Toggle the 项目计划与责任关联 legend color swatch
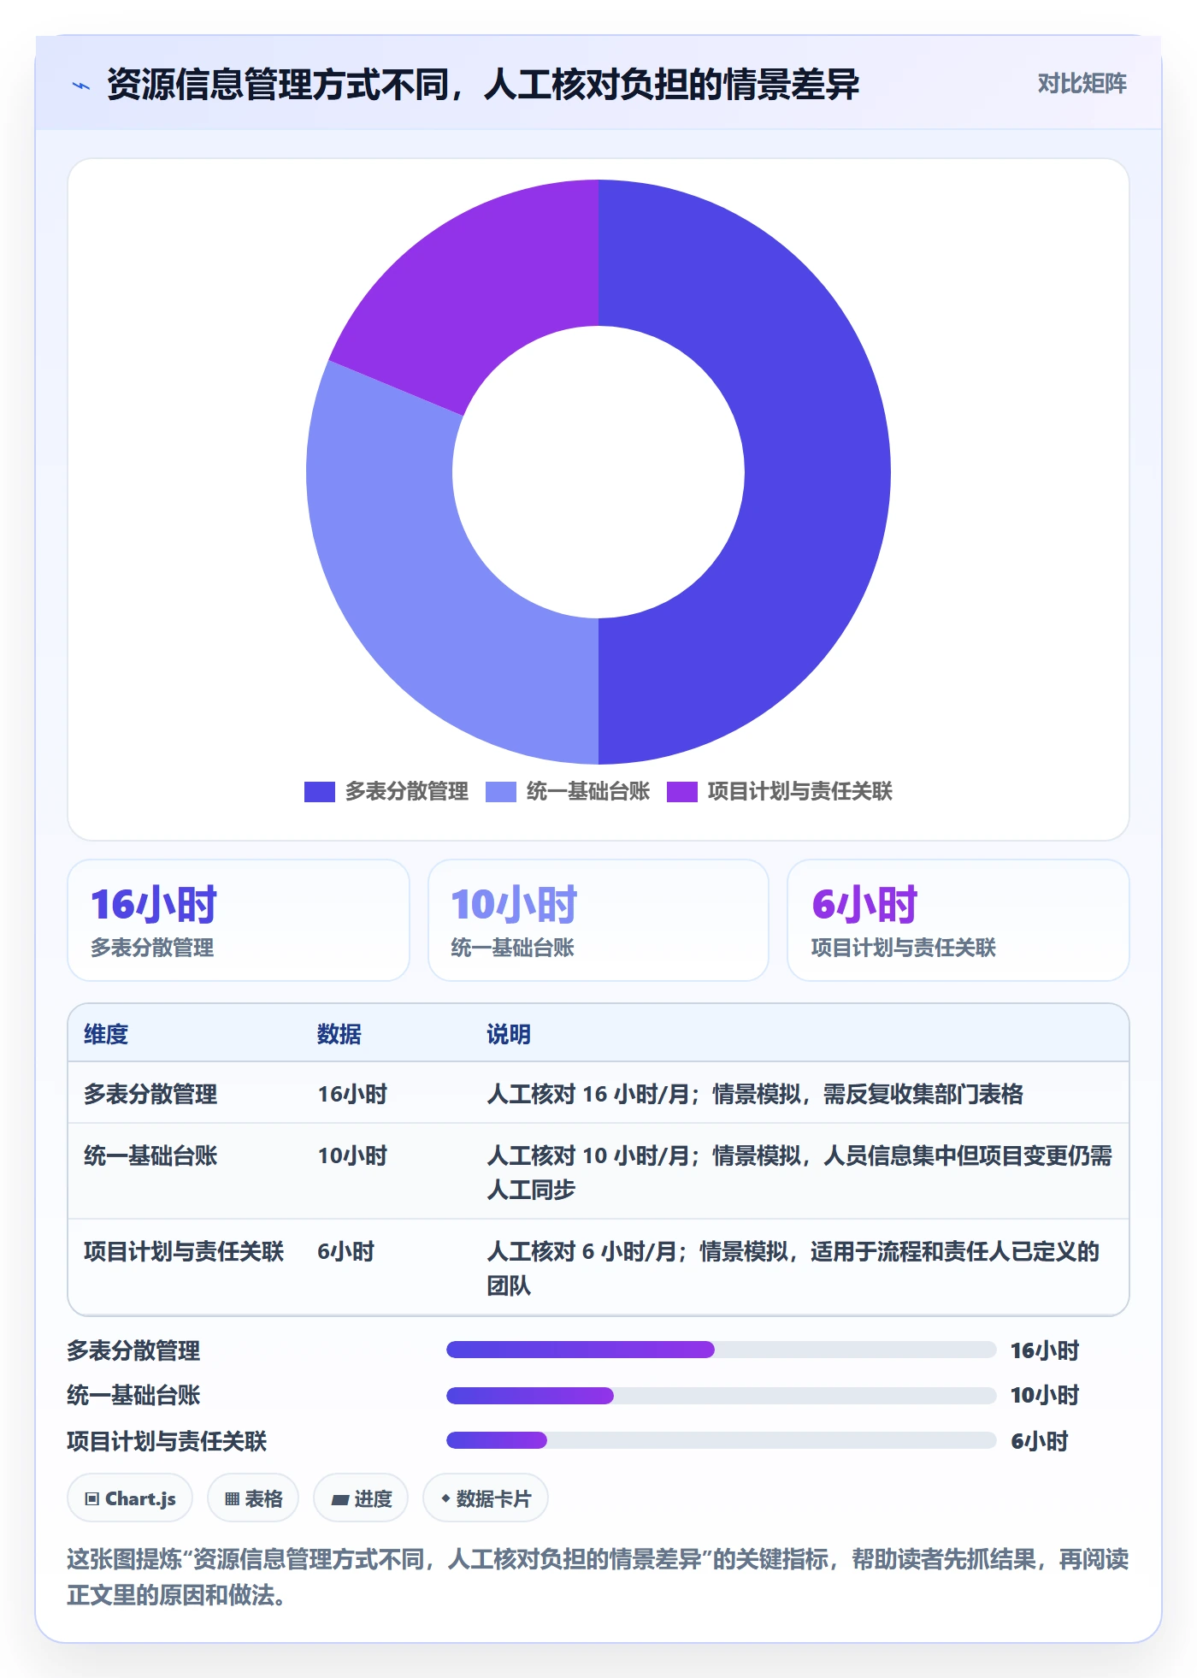1197x1678 pixels. pyautogui.click(x=681, y=792)
